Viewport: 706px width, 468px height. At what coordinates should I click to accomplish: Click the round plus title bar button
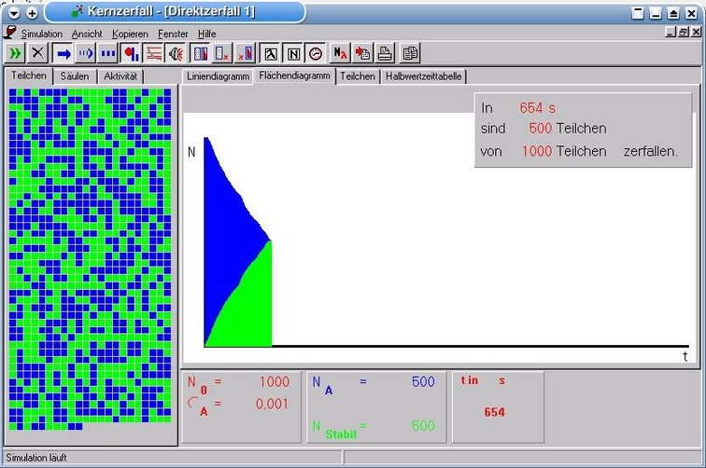32,13
